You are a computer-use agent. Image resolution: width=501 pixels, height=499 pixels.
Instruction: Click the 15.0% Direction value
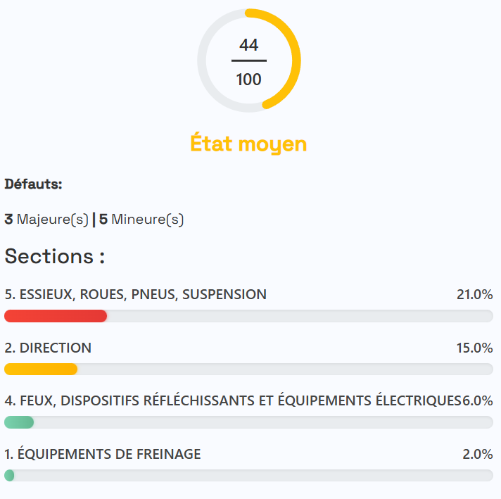pos(474,348)
